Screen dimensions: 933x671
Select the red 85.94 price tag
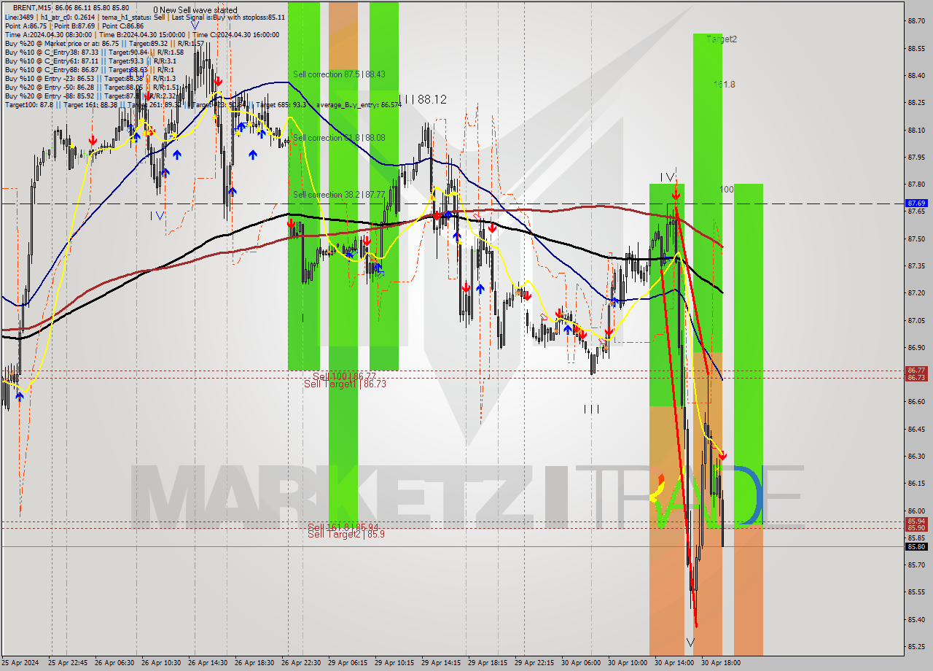pyautogui.click(x=916, y=521)
